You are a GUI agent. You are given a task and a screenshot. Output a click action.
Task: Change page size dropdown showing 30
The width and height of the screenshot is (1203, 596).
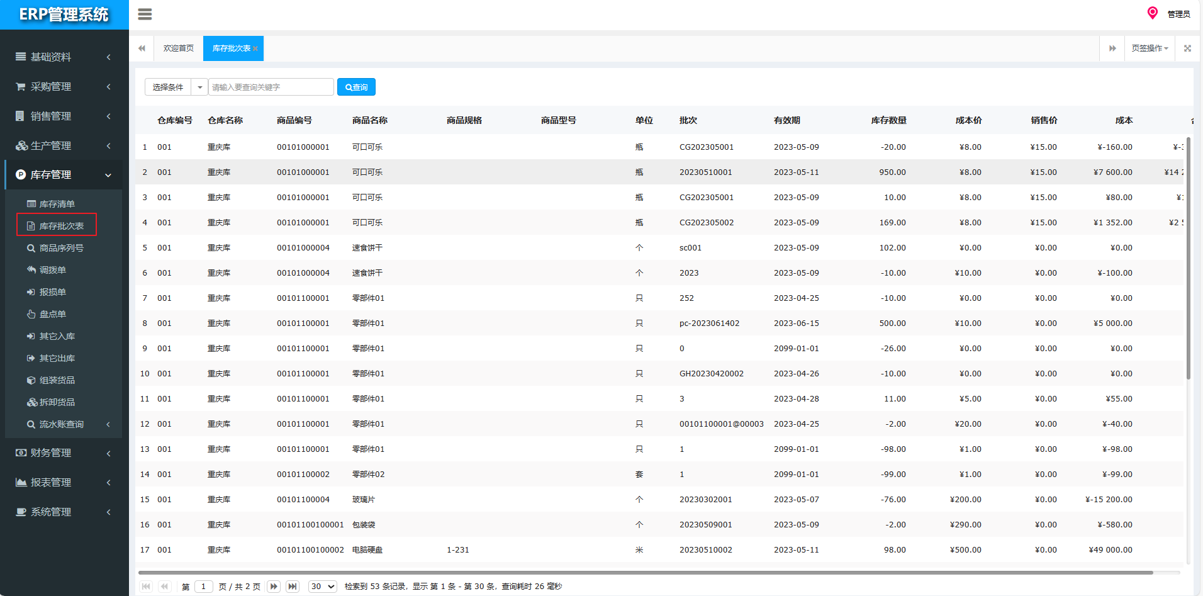[x=323, y=586]
